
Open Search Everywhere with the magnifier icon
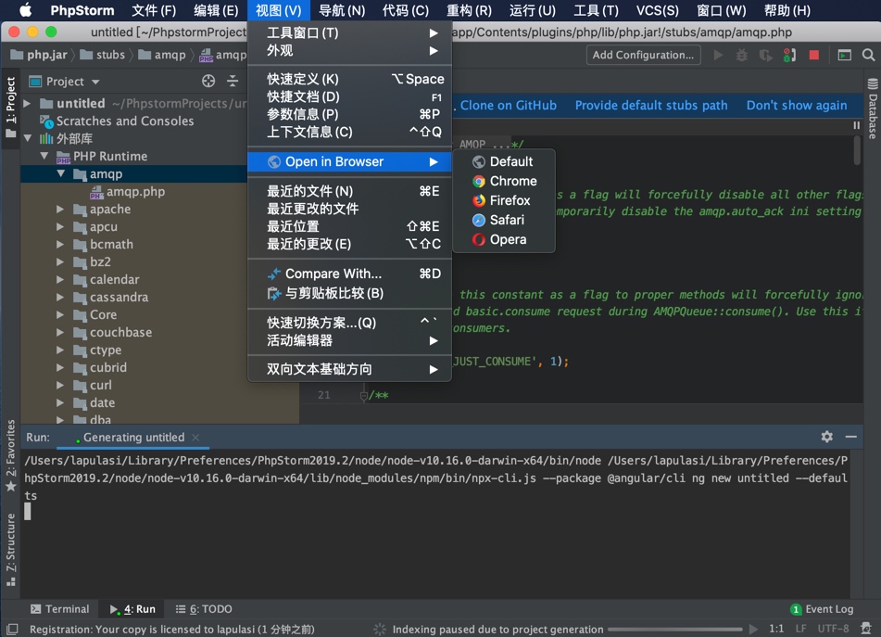coord(869,56)
